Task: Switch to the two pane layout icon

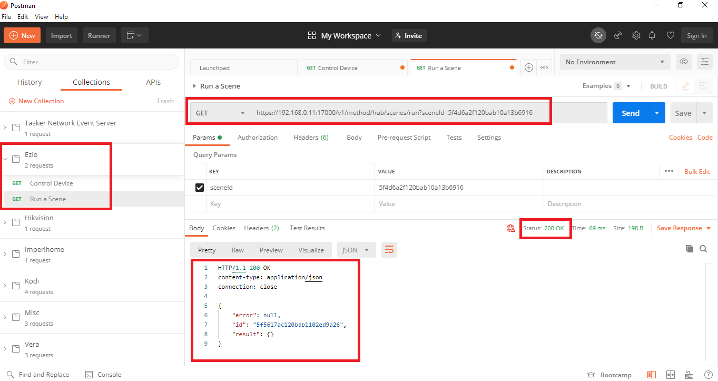Action: click(671, 375)
